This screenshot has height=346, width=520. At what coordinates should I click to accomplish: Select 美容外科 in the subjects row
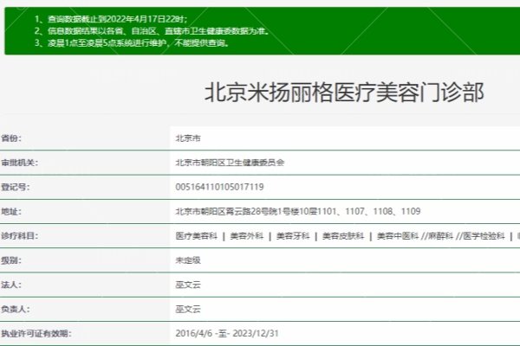247,236
